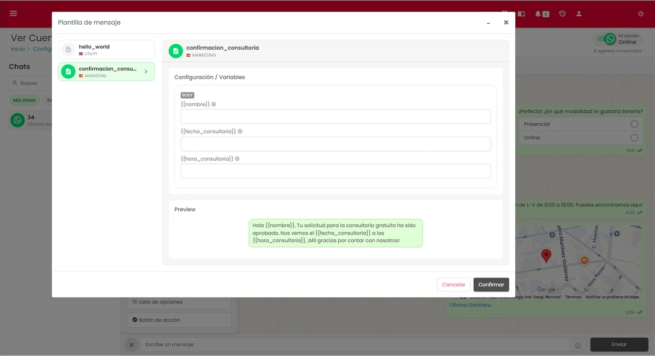The height and width of the screenshot is (356, 655).
Task: Minimize the Plantilla de mensaje dialog
Action: tap(488, 23)
